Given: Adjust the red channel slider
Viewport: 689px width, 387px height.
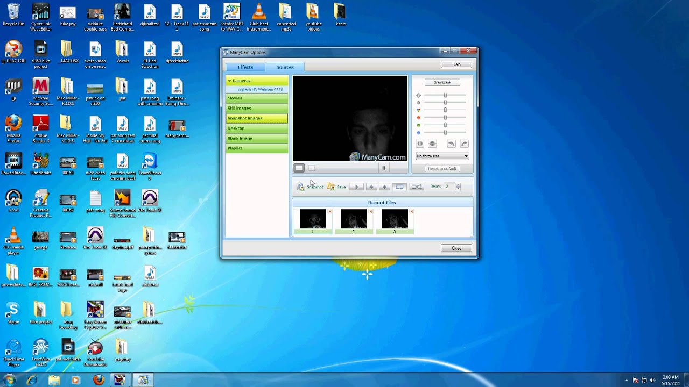Looking at the screenshot, I should 445,118.
